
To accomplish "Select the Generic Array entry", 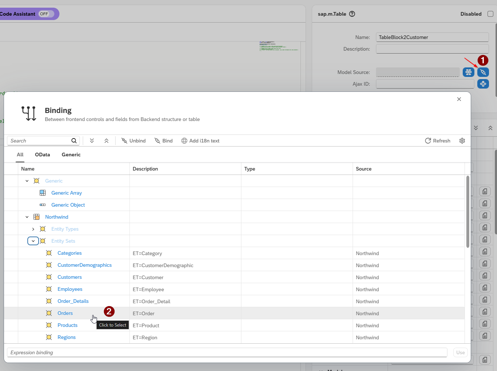I will pos(66,193).
